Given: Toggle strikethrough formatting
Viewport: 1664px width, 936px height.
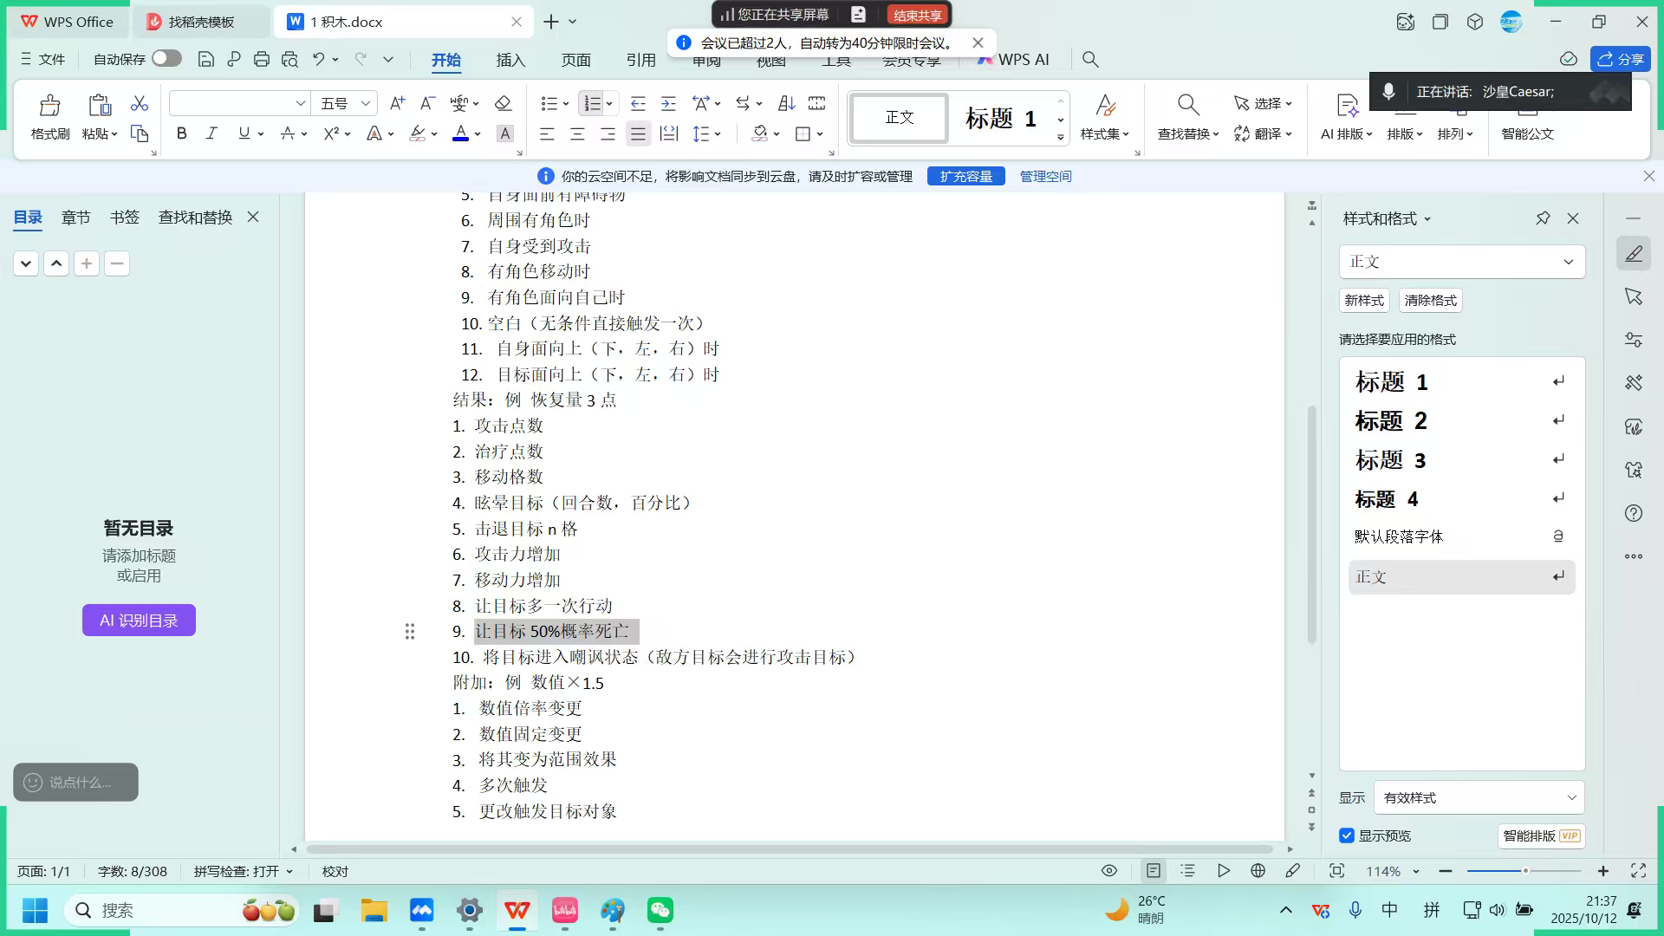Looking at the screenshot, I should (288, 133).
